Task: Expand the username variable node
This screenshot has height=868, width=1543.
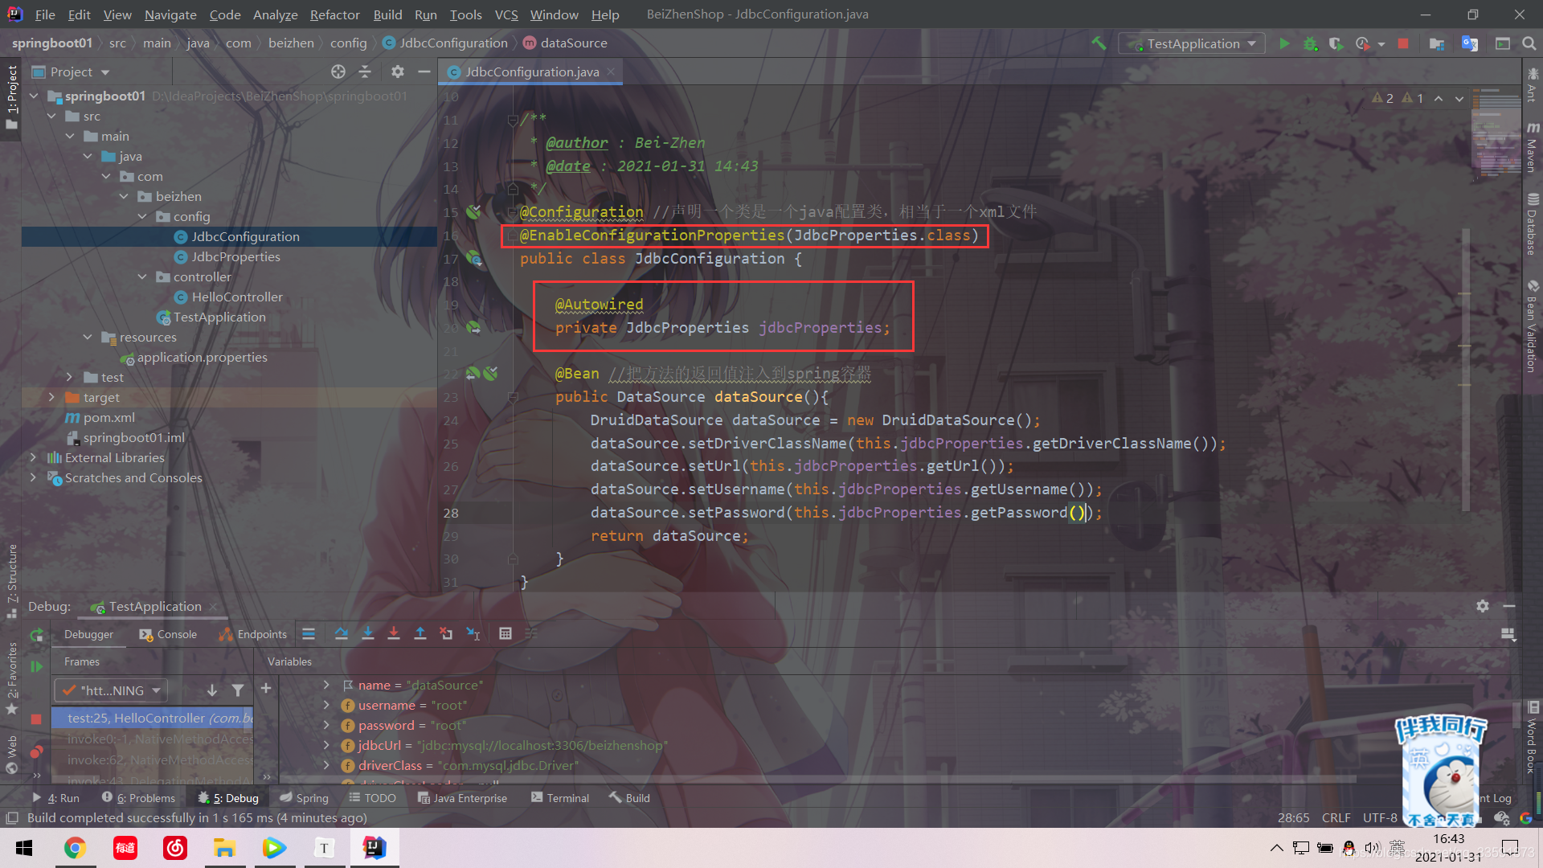Action: pyautogui.click(x=325, y=706)
